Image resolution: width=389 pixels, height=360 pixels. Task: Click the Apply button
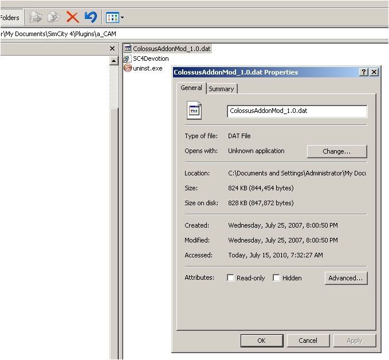tap(355, 341)
